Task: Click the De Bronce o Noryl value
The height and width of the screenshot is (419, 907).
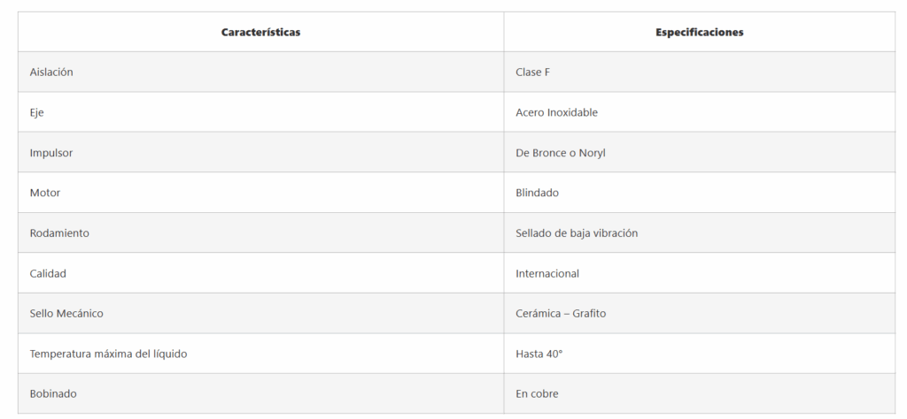Action: pyautogui.click(x=561, y=153)
